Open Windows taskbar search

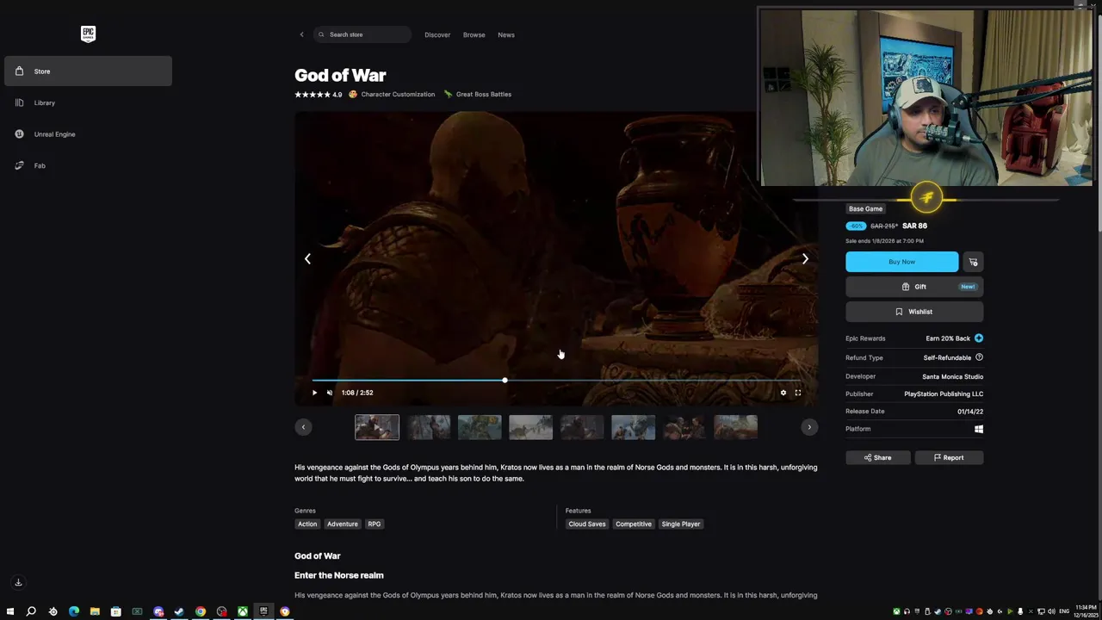point(31,611)
